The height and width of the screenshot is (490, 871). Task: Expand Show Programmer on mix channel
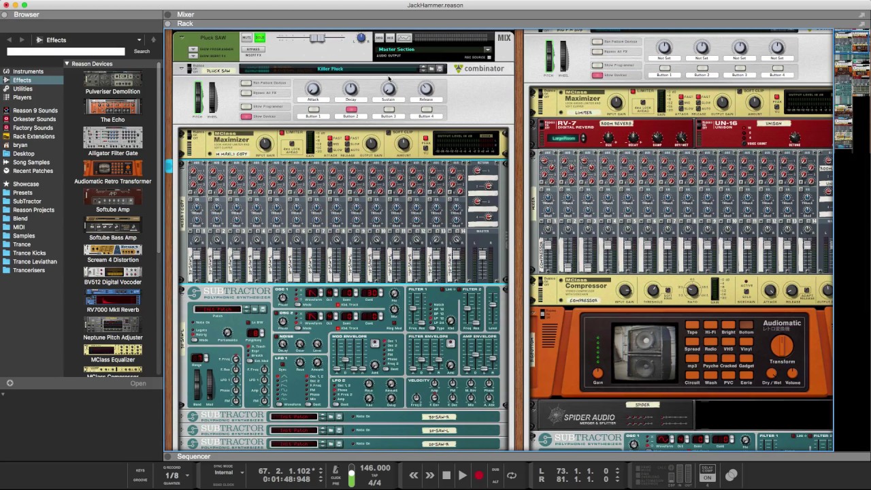click(x=193, y=49)
